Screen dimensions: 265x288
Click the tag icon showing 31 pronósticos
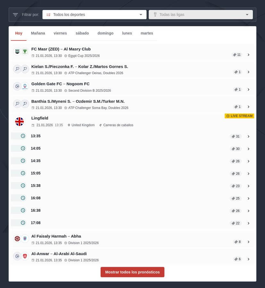[x=233, y=136]
